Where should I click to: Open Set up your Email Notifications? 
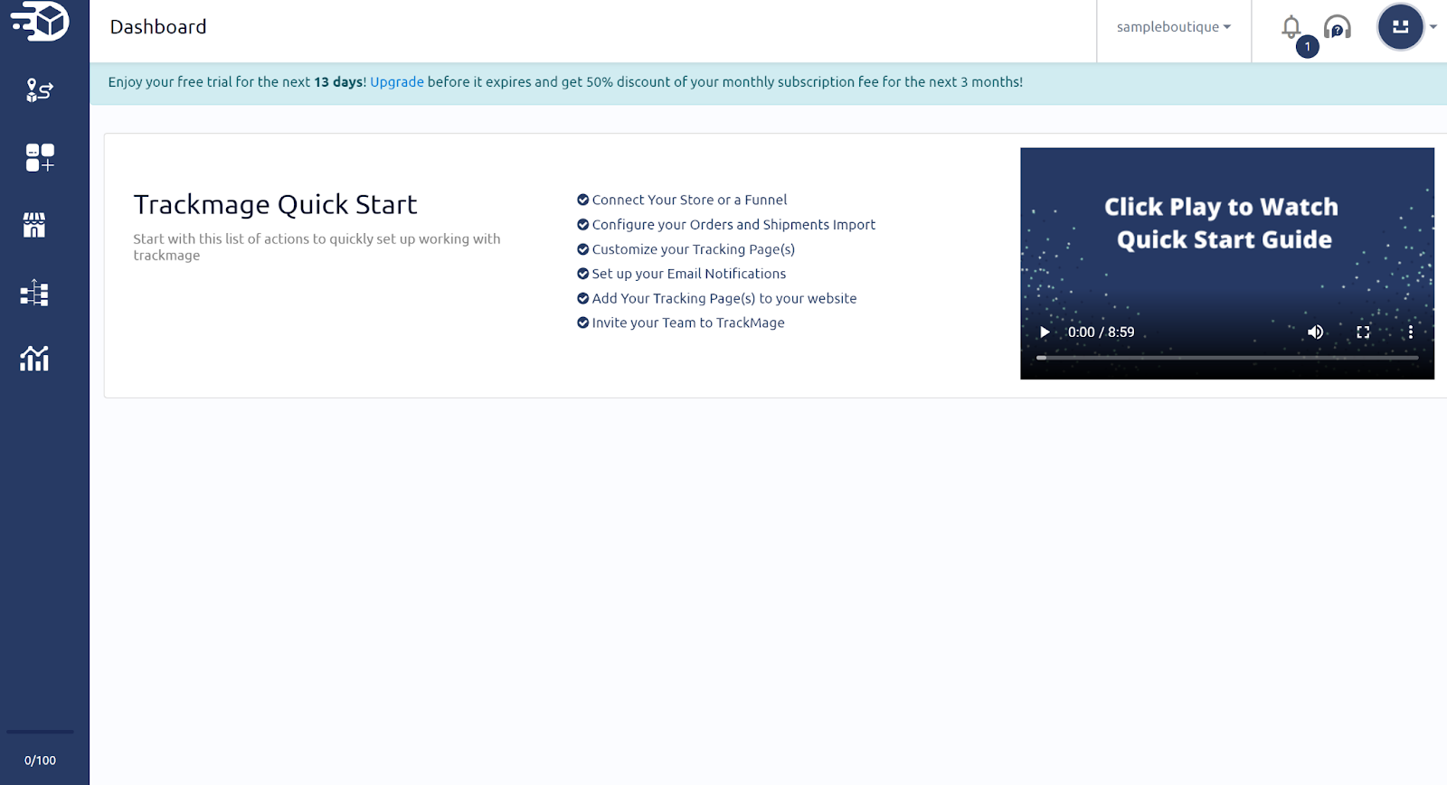click(689, 274)
